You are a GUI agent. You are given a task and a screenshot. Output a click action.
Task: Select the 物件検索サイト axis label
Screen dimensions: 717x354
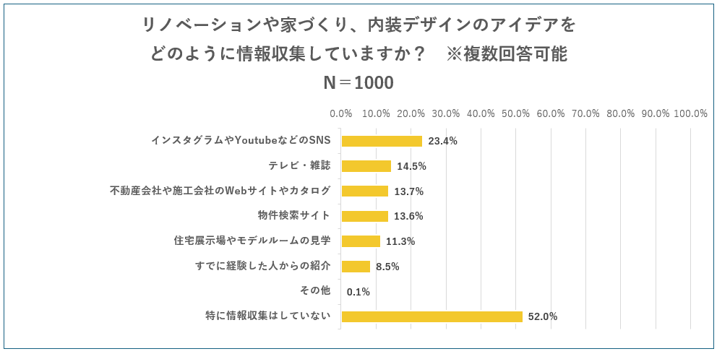293,215
